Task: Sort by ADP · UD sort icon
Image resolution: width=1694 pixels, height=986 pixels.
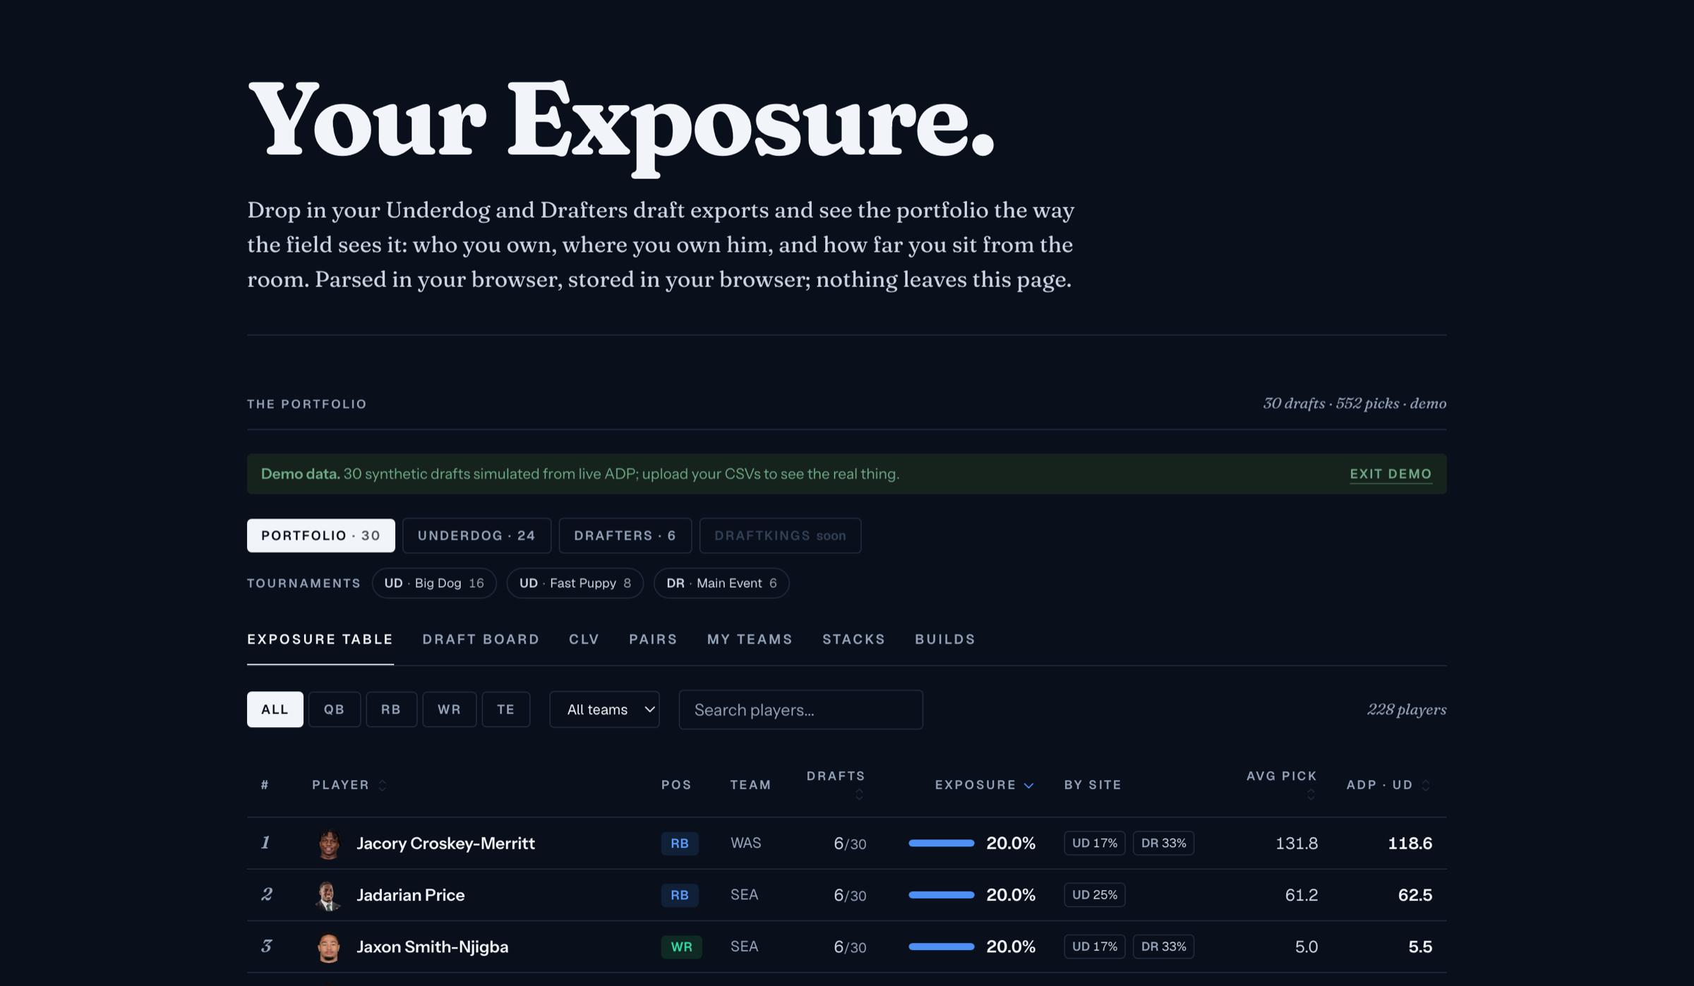Action: click(1426, 785)
